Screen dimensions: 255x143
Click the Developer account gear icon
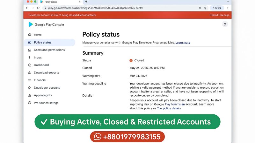point(30,88)
